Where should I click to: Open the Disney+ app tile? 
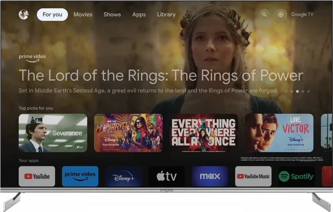pos(123,176)
